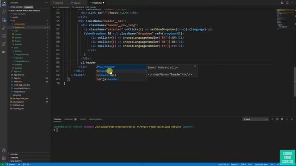Click the new terminal plus icon
The height and width of the screenshot is (166, 296).
(272, 119)
